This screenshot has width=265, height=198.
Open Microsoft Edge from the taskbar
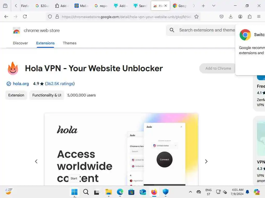(x=120, y=192)
